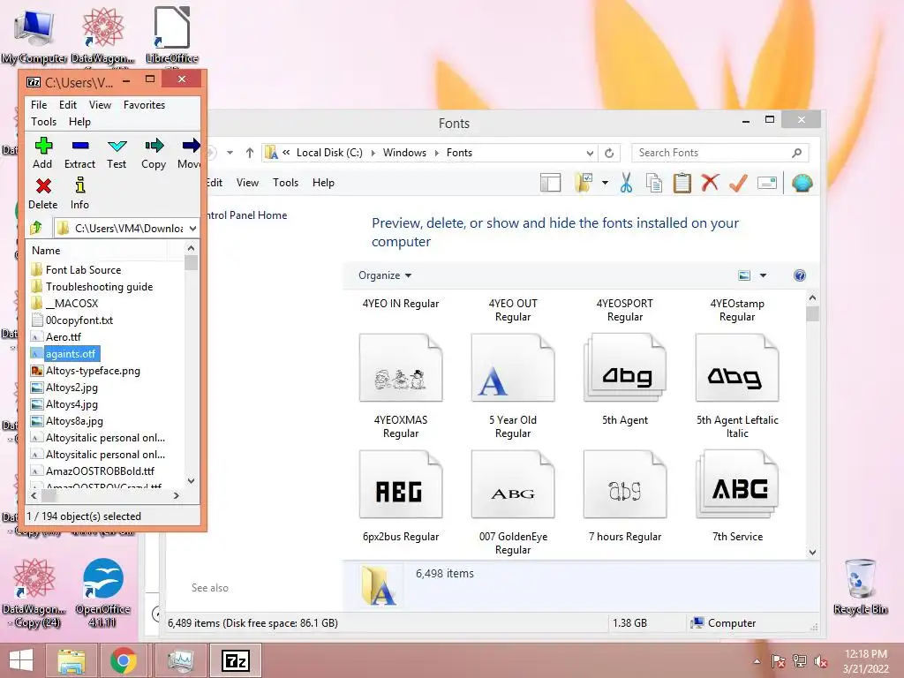Click the Add button in 7-Zip toolbar

(42, 154)
